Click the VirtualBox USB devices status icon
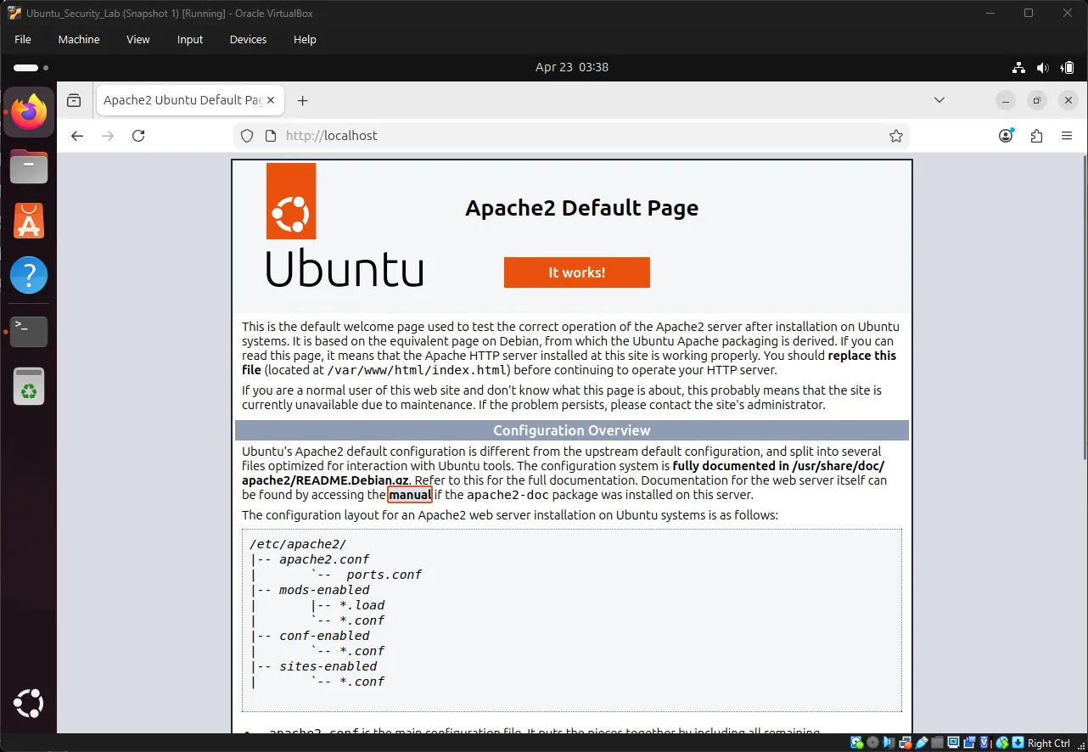 [x=922, y=742]
